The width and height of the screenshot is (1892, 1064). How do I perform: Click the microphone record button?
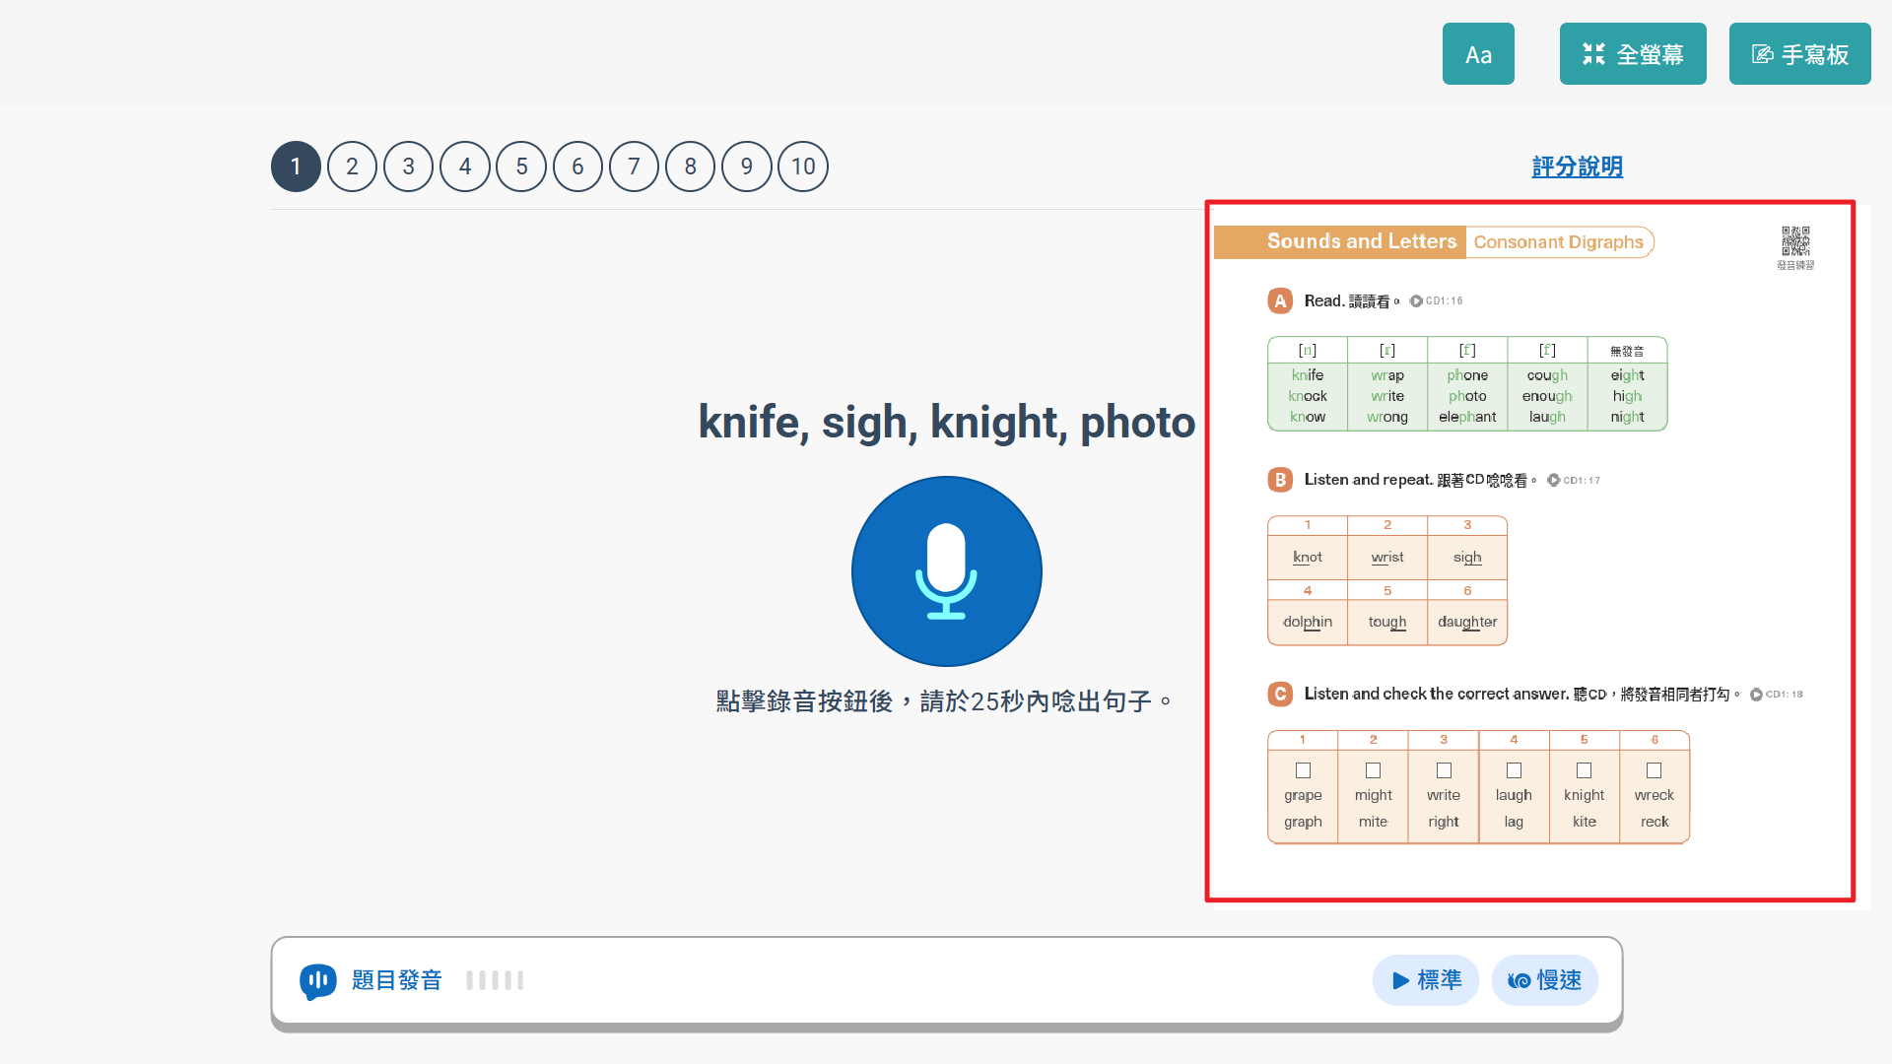[946, 571]
